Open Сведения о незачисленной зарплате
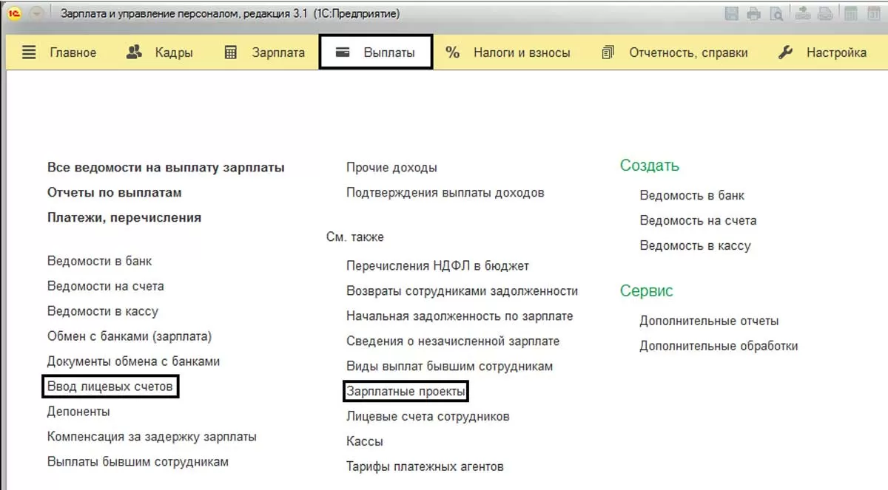The height and width of the screenshot is (490, 888). [x=453, y=341]
